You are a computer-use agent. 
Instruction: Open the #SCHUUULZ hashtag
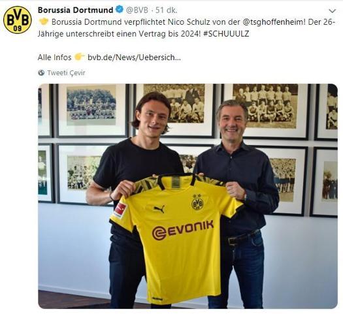pos(227,34)
